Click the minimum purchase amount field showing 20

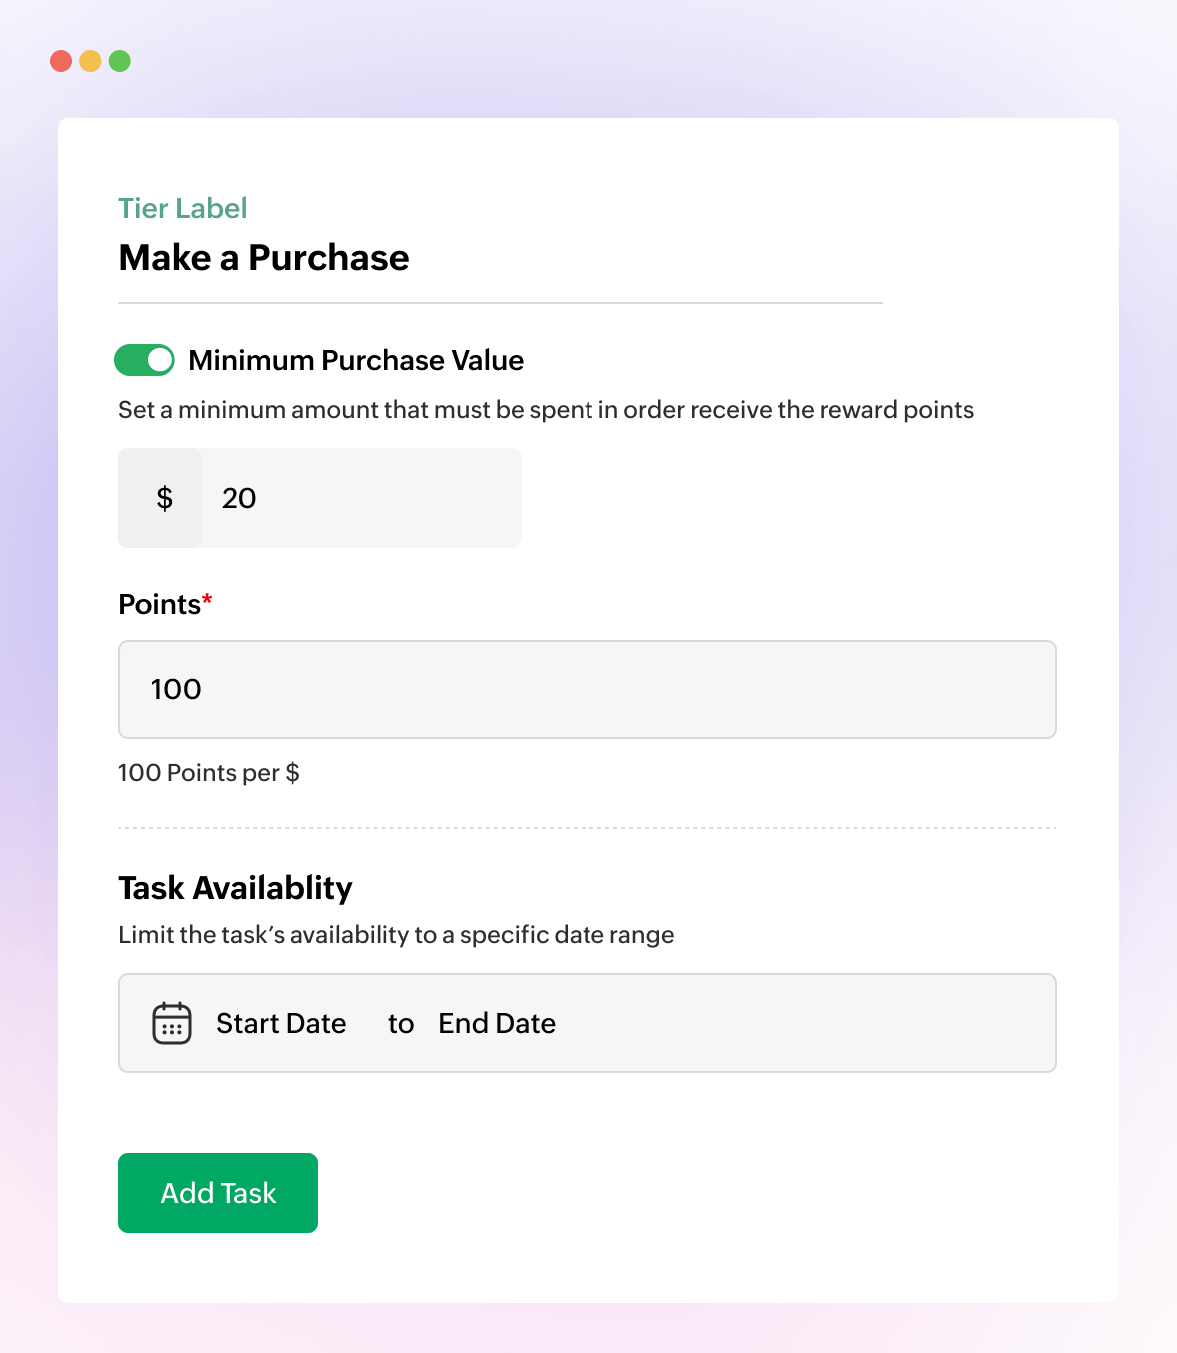pos(360,497)
